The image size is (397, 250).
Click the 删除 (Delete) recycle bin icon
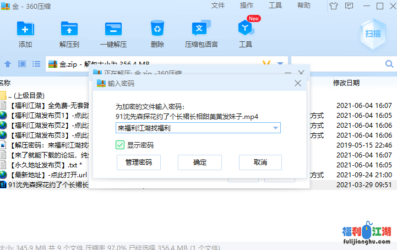coord(157,29)
